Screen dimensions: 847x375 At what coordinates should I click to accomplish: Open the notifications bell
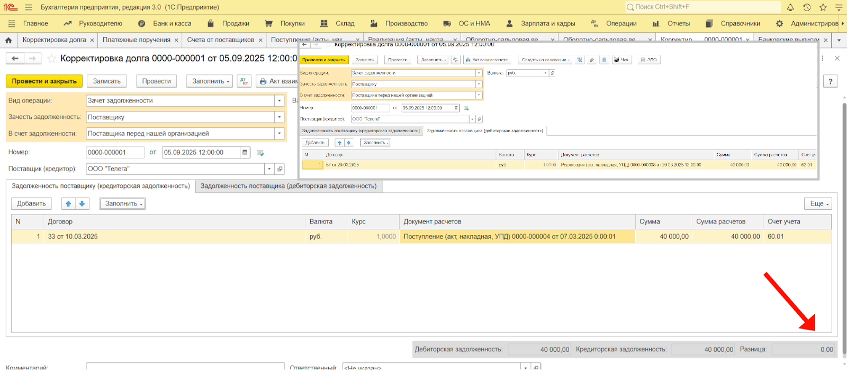point(790,7)
